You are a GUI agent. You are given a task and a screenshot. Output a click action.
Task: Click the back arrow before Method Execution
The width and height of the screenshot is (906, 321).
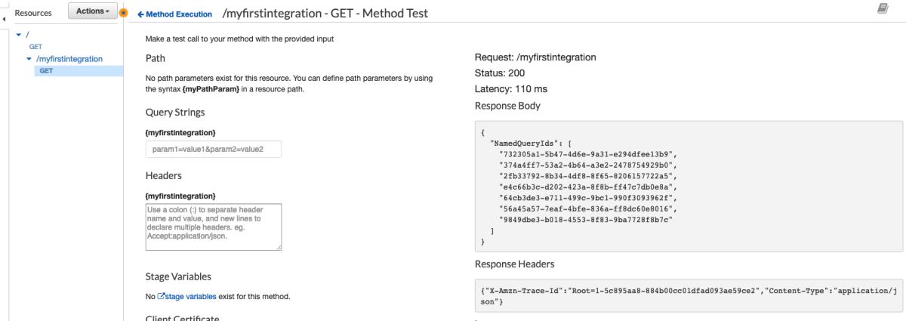(x=140, y=14)
